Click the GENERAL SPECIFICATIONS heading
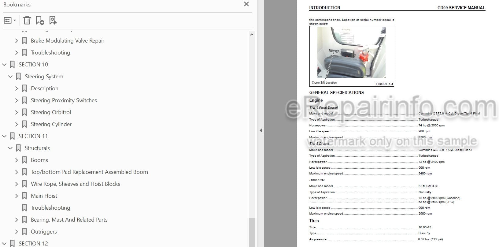Screen dimensions: 499x247 pos(336,92)
